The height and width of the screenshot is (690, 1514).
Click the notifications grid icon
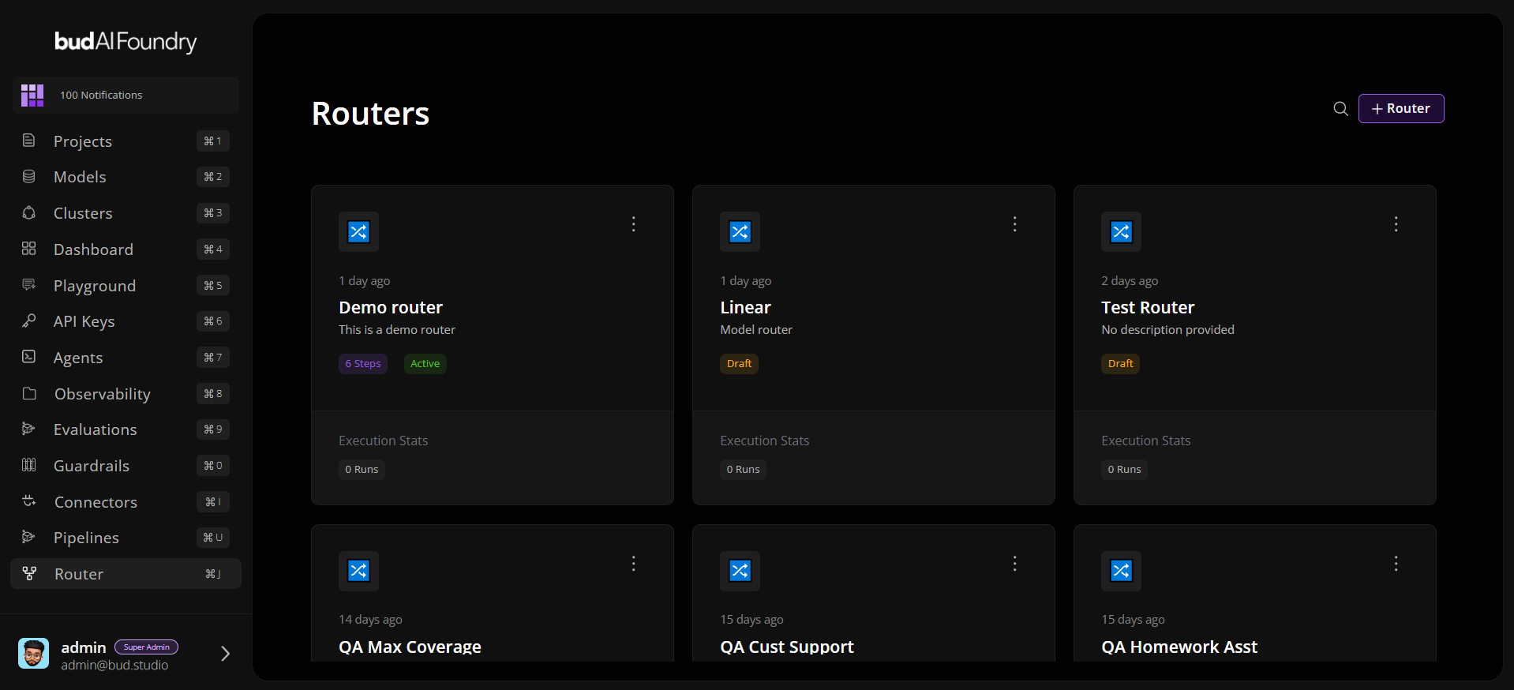coord(32,95)
